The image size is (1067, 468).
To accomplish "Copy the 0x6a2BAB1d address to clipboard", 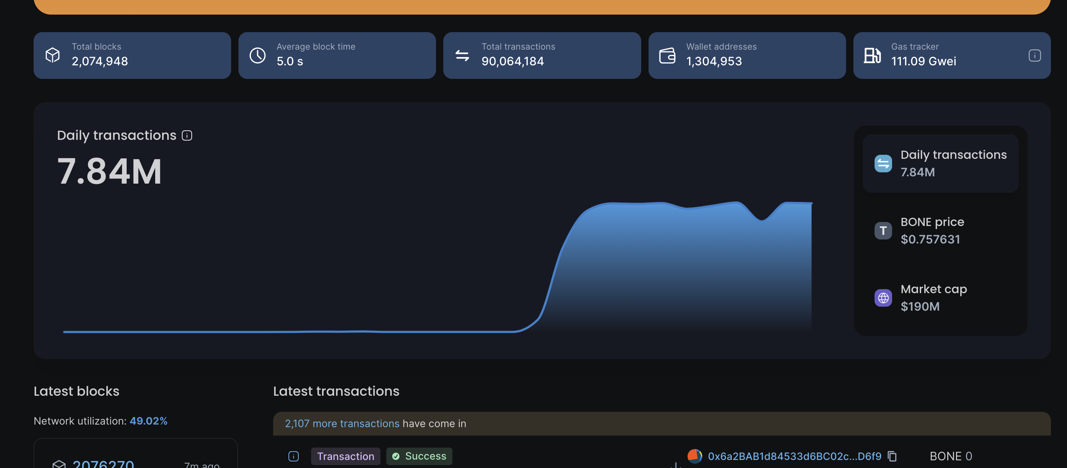I will pos(892,456).
